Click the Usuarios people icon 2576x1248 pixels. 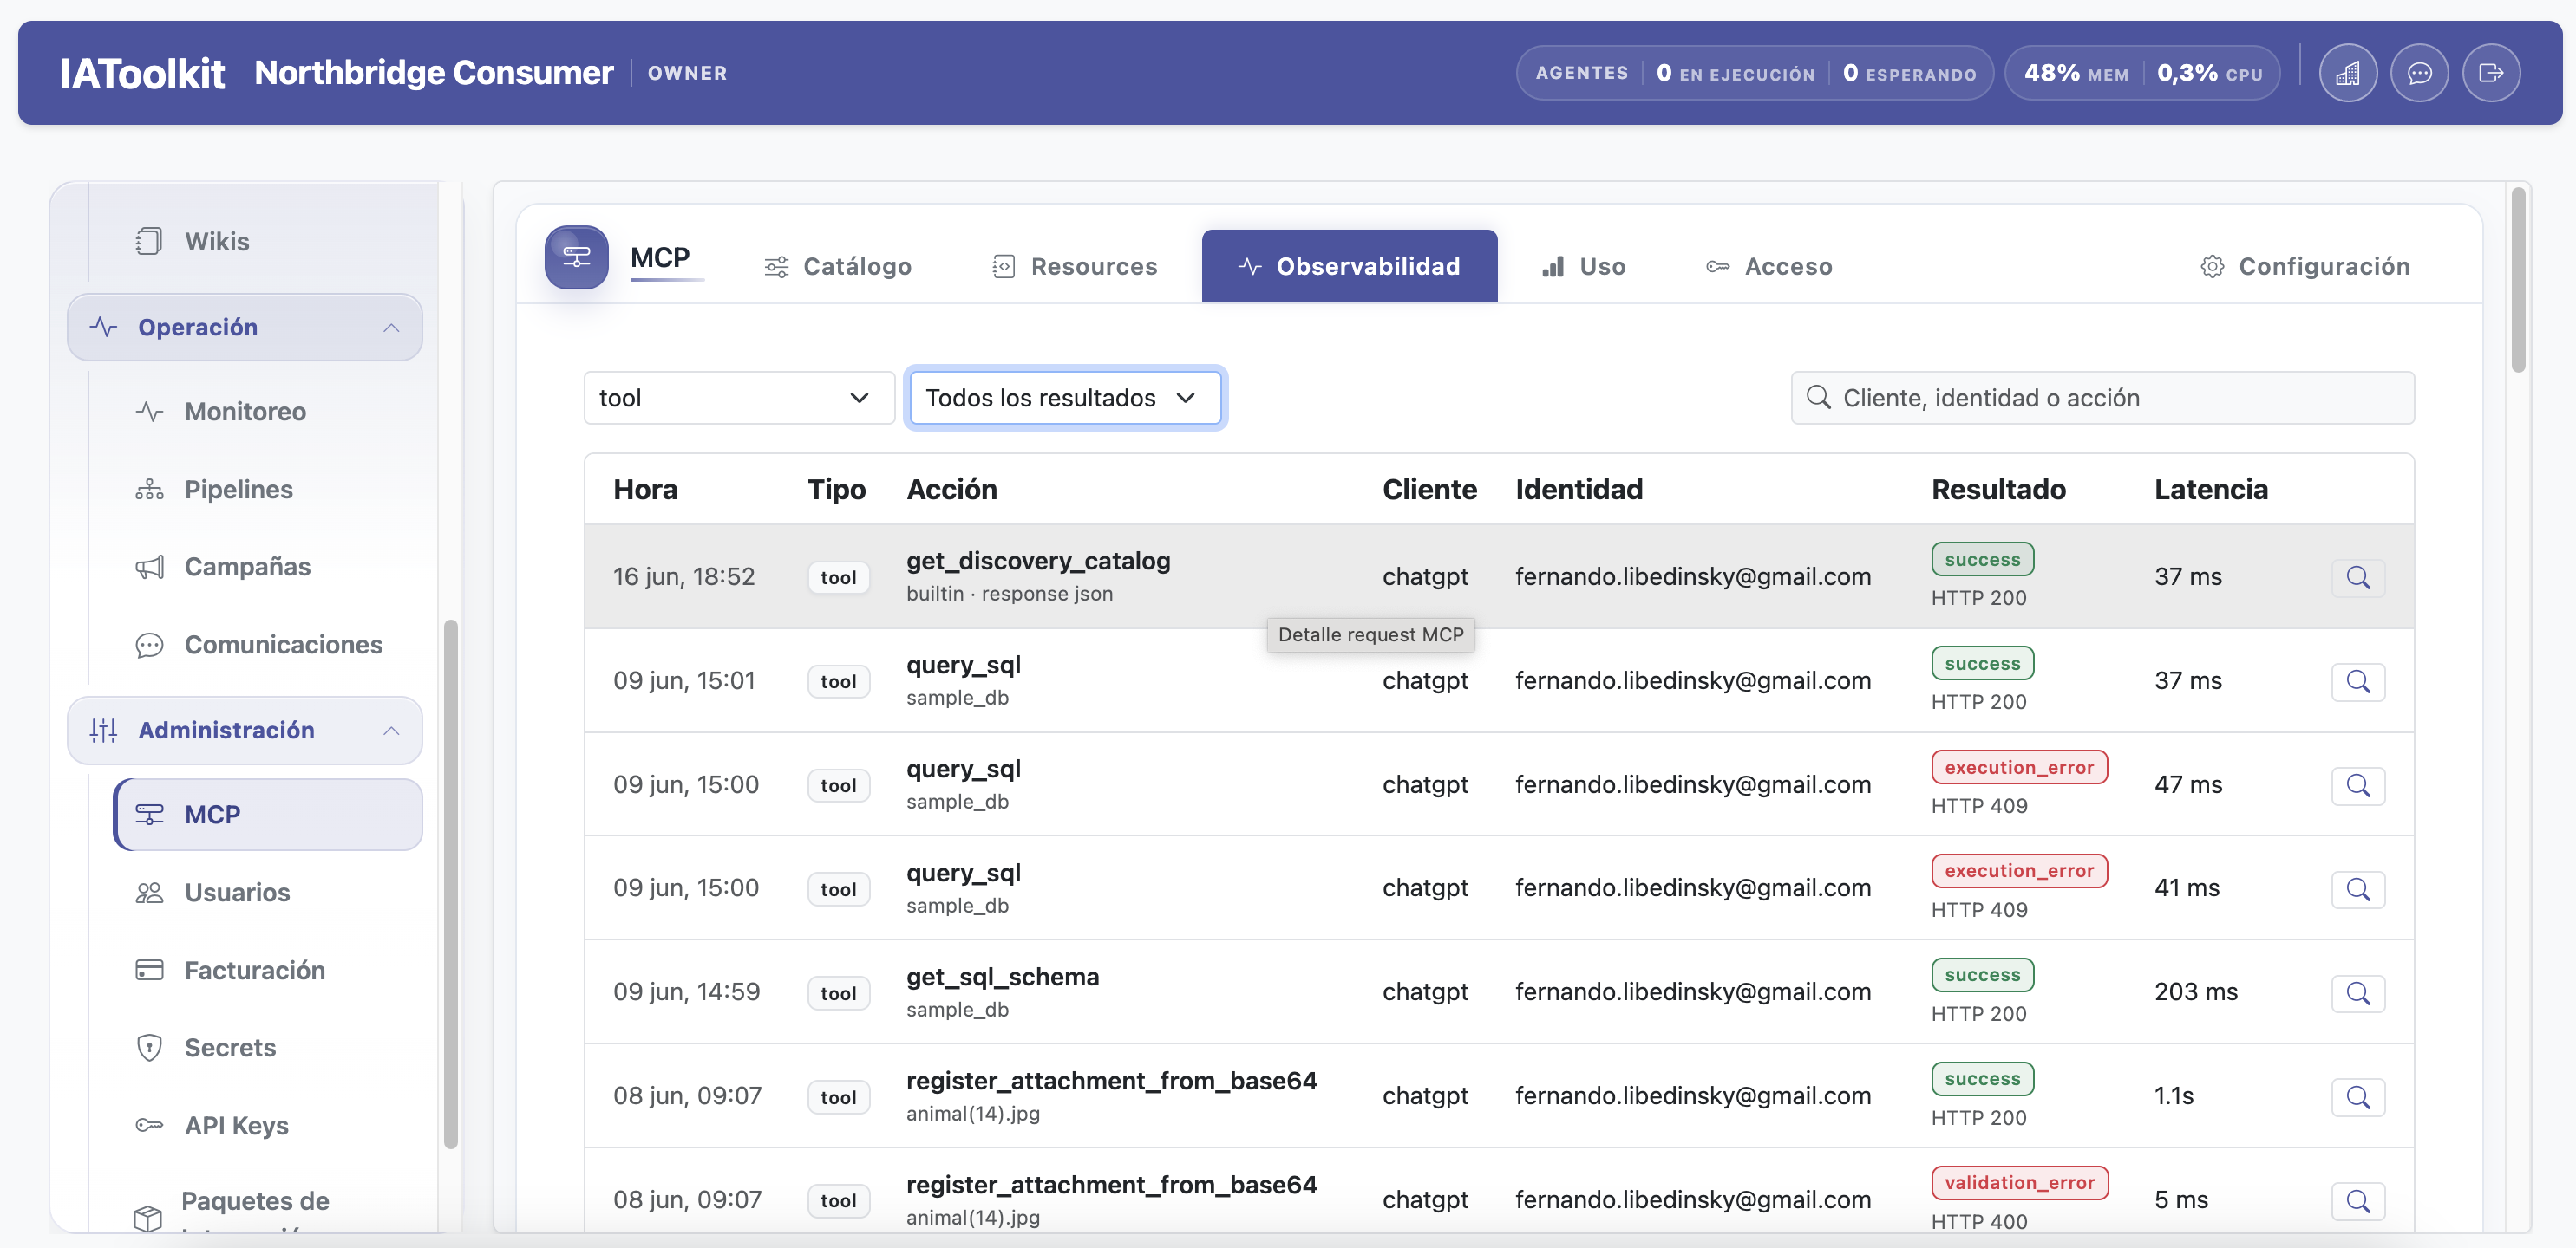point(149,893)
